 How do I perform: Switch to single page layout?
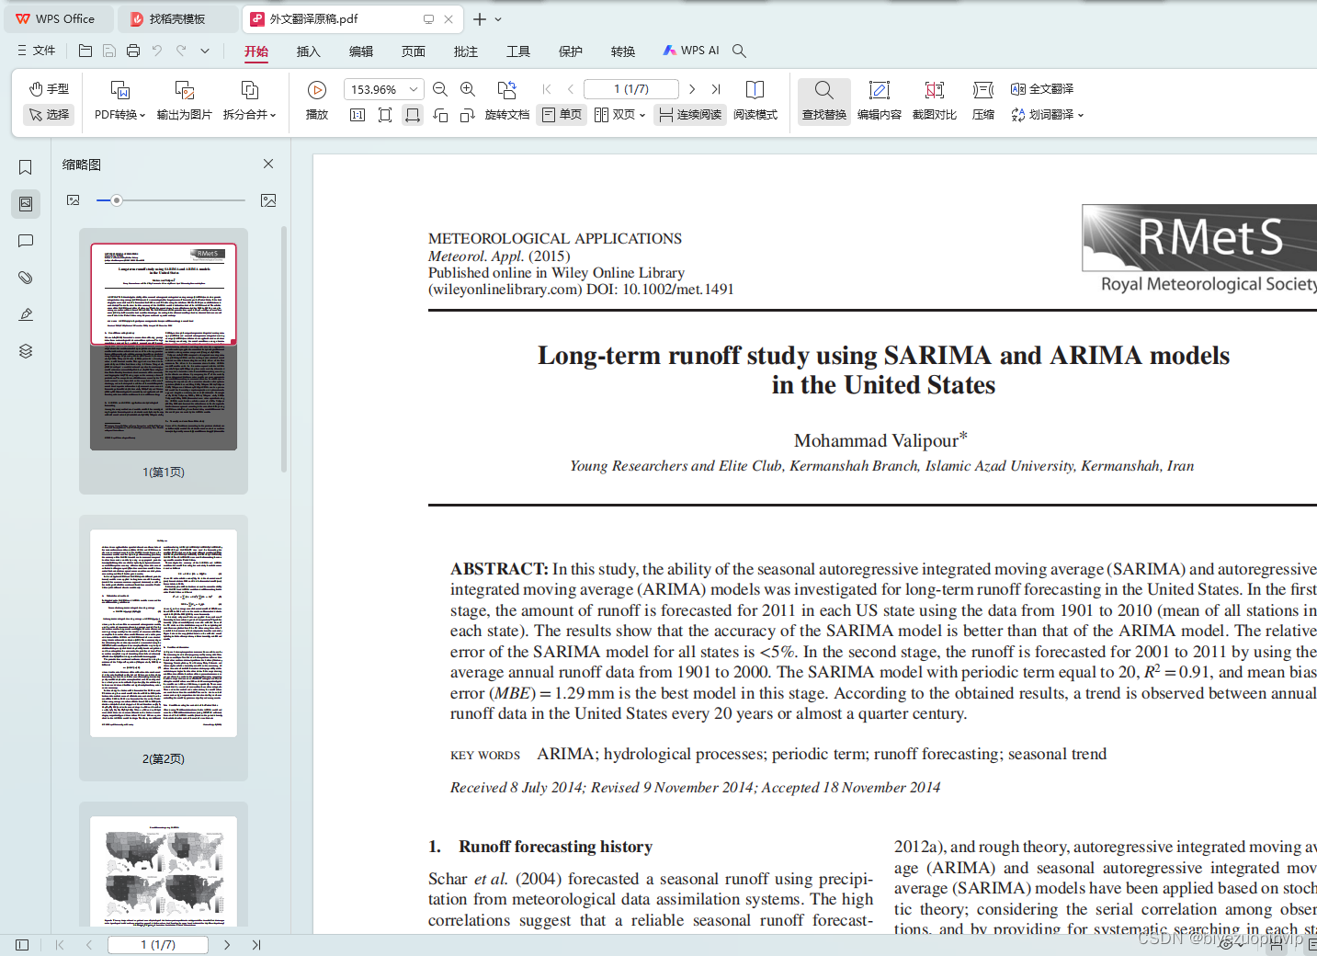point(562,115)
